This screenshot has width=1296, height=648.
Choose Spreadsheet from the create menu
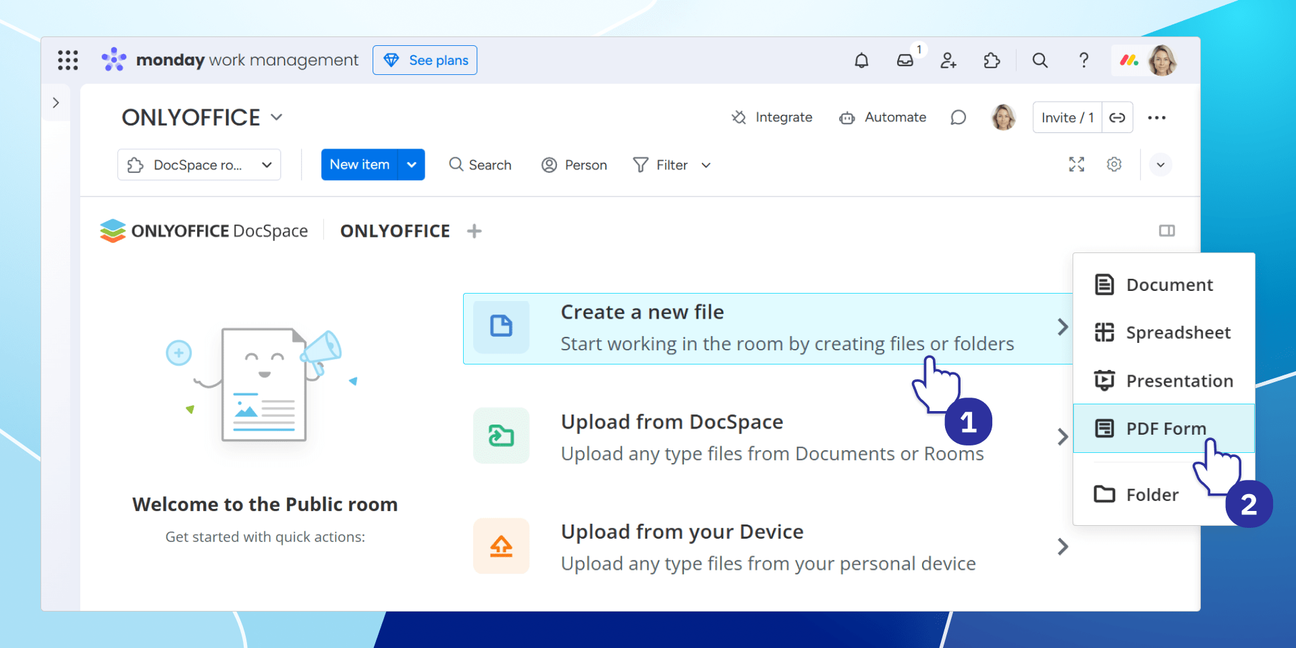click(1164, 333)
